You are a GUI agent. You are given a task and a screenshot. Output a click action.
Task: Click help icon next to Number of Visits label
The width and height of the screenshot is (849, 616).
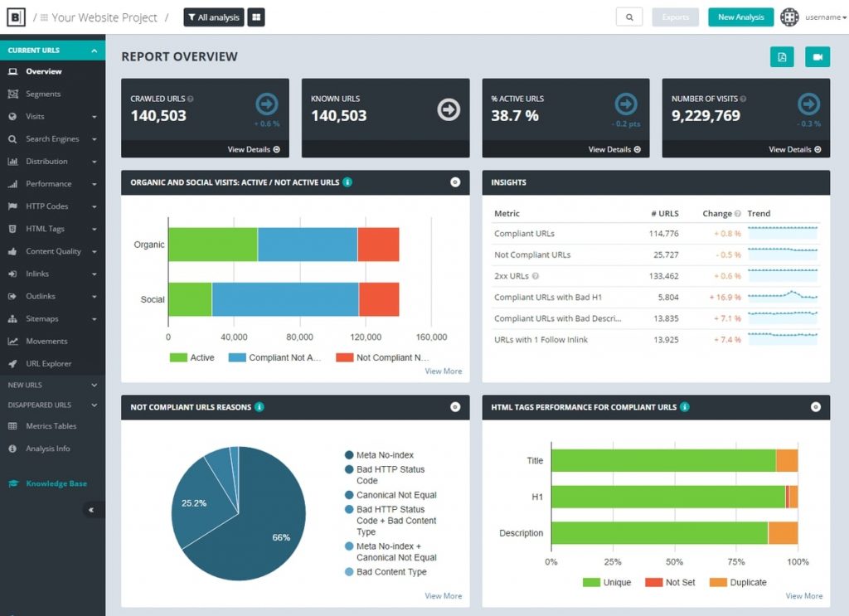coord(743,99)
